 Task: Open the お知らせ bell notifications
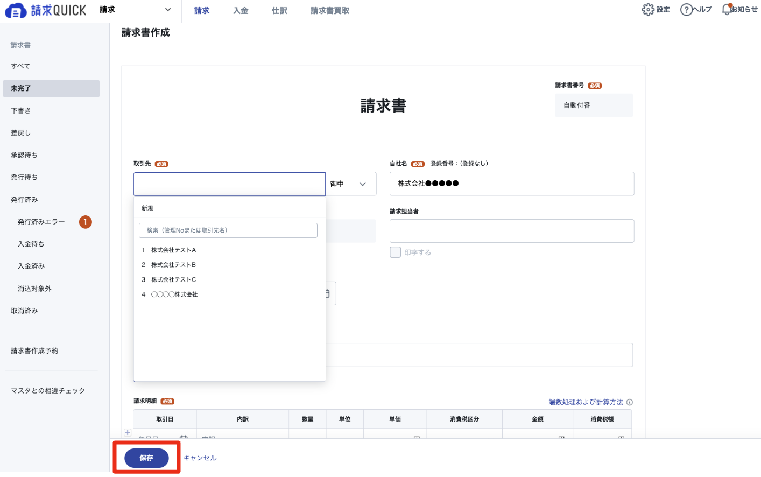727,9
